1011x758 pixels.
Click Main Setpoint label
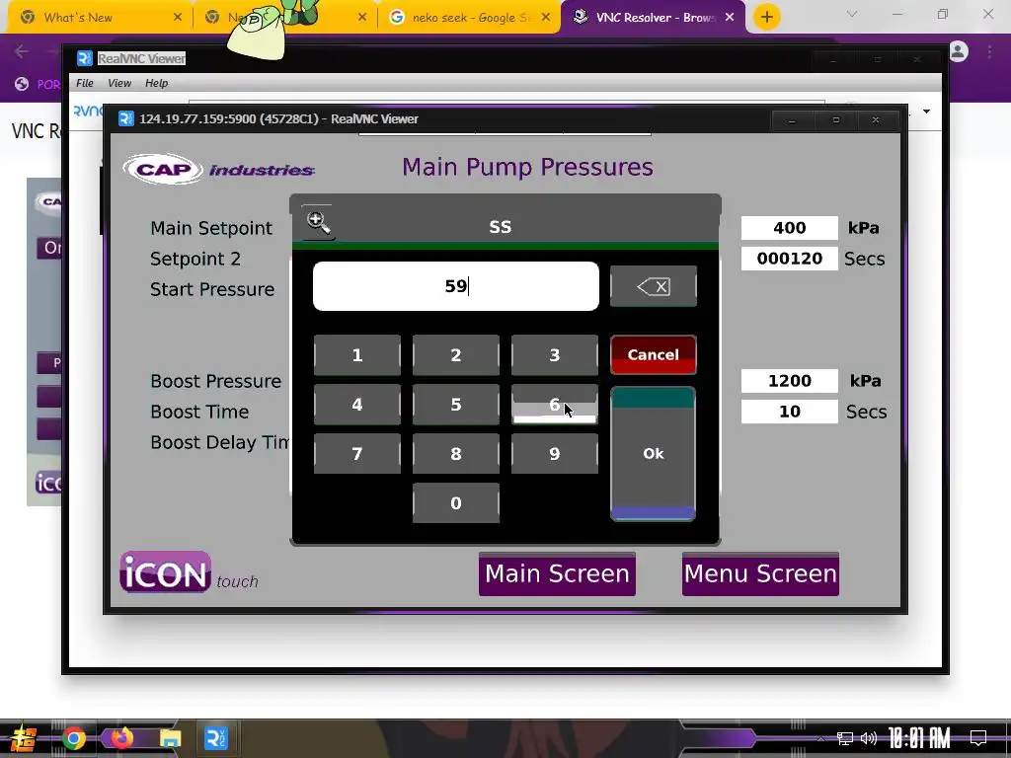tap(211, 228)
